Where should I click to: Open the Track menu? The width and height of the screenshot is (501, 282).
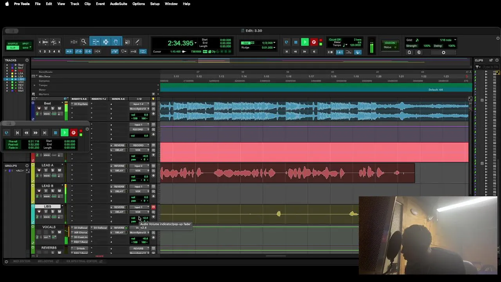point(75,4)
